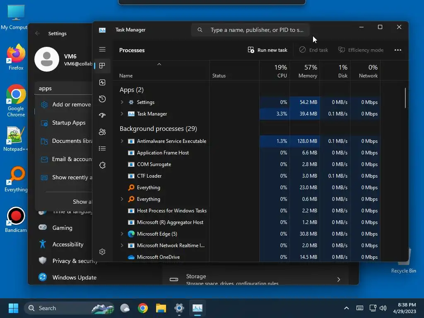Click the Settings process gear icon in list
424x318 pixels.
click(131, 102)
